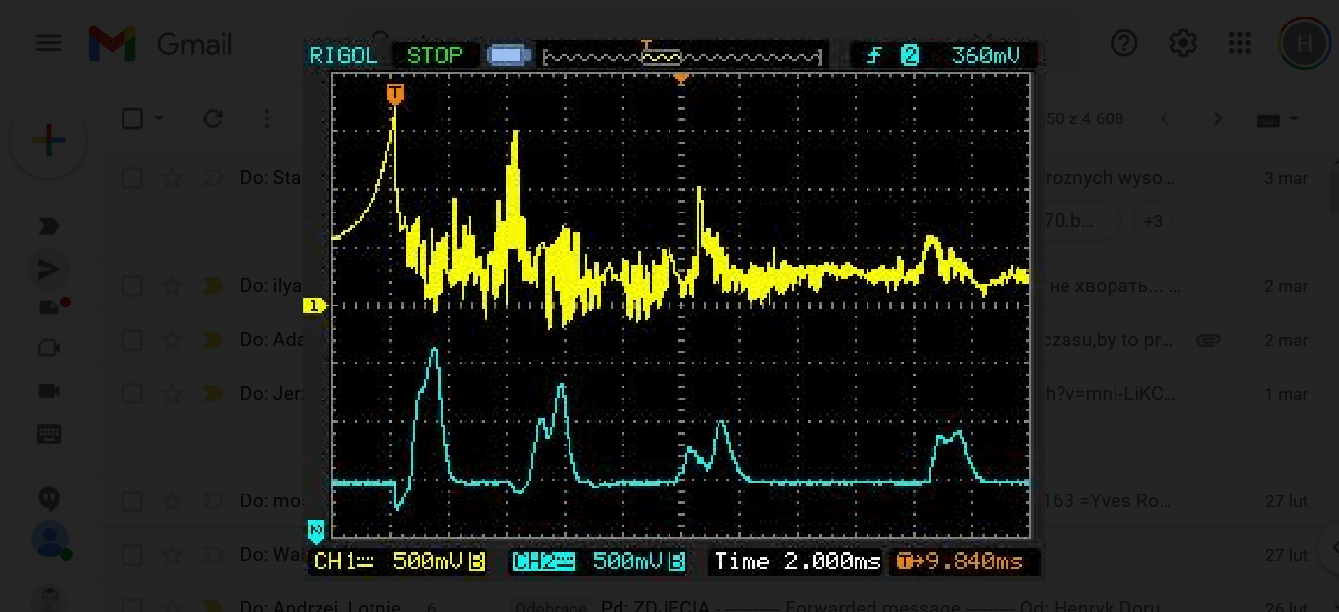Open the Settings gear icon

point(1182,44)
